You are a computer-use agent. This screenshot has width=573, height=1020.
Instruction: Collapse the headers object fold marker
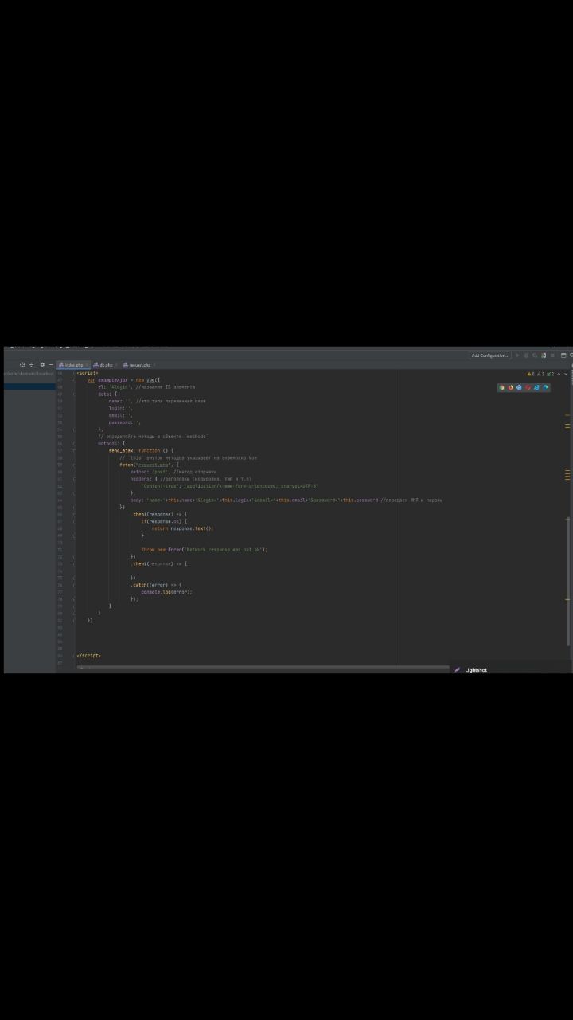point(74,479)
